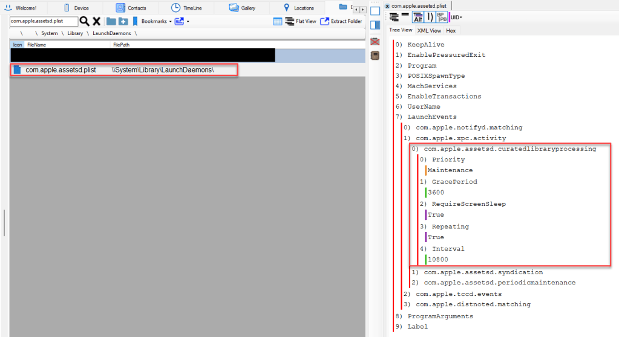
Task: Toggle the BP/PB button
Action: pyautogui.click(x=441, y=17)
